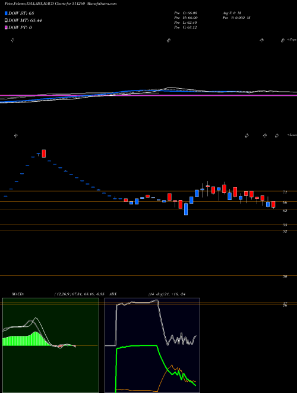Screen dimensions: 297x393
Task: Click the magenta DOW PT legend swatch
Action: tap(7, 27)
